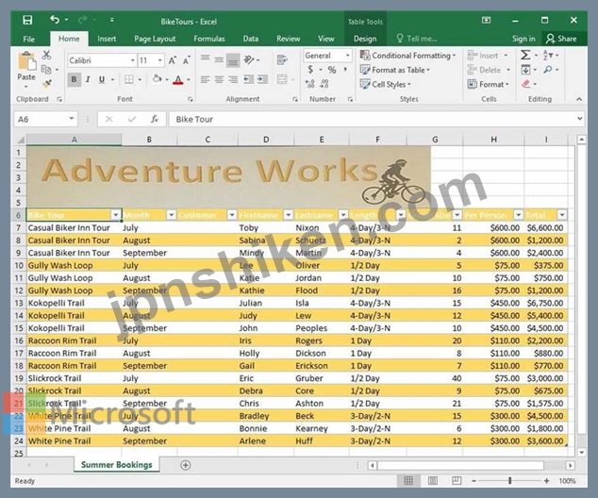The image size is (598, 498).
Task: Click the Tell me search box
Action: (417, 39)
